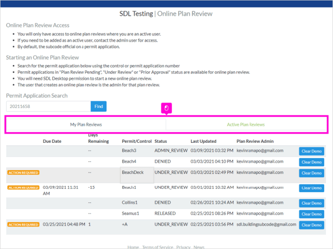This screenshot has width=333, height=249.
Task: Click 02/26/2021 10:24 AM last updated
Action: pyautogui.click(x=212, y=202)
